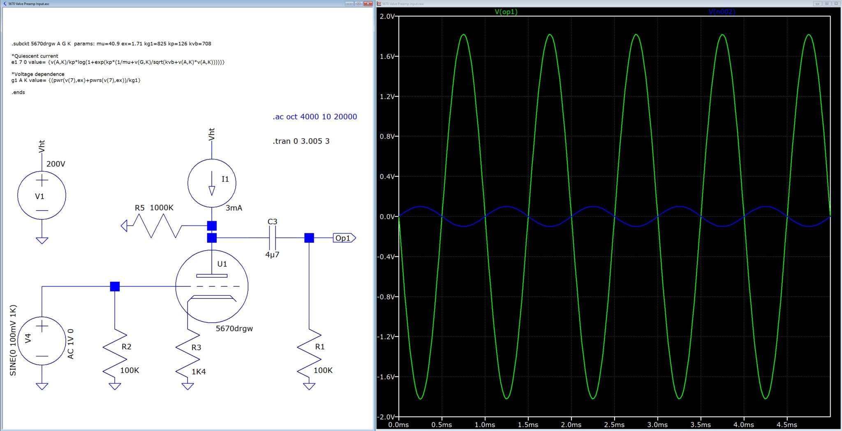Maximize the schematic window
The height and width of the screenshot is (431, 842).
click(x=359, y=4)
